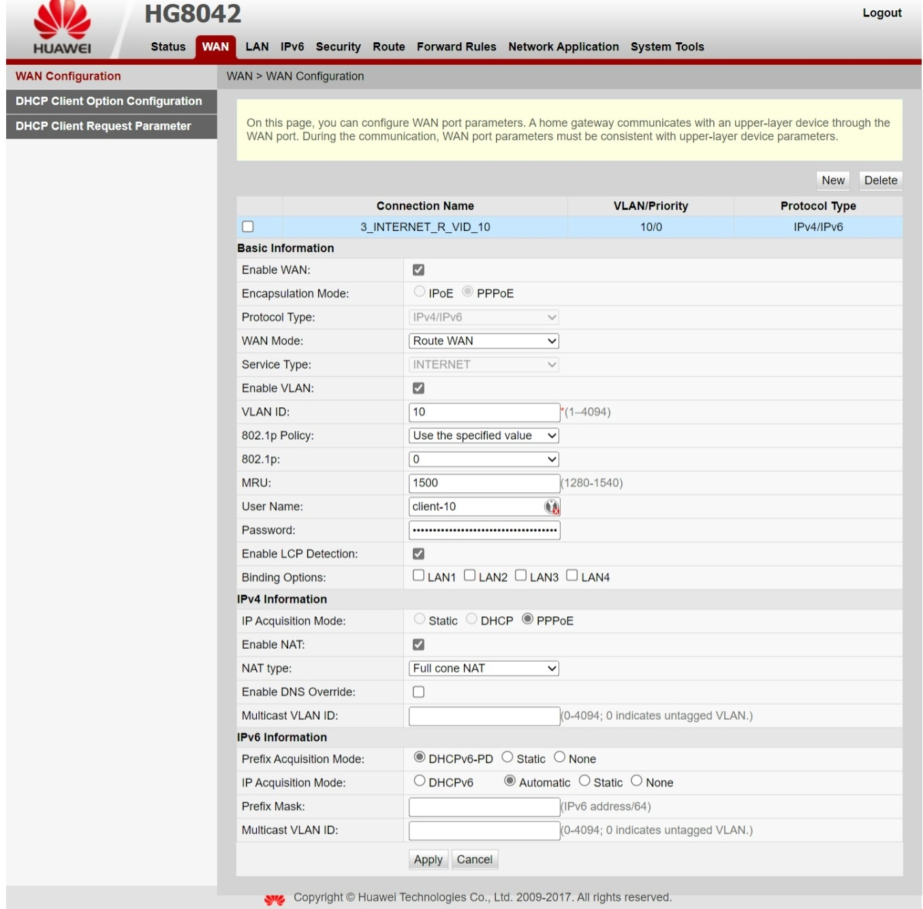Switch to the Security tab
Screen dimensions: 923x909
click(x=338, y=47)
